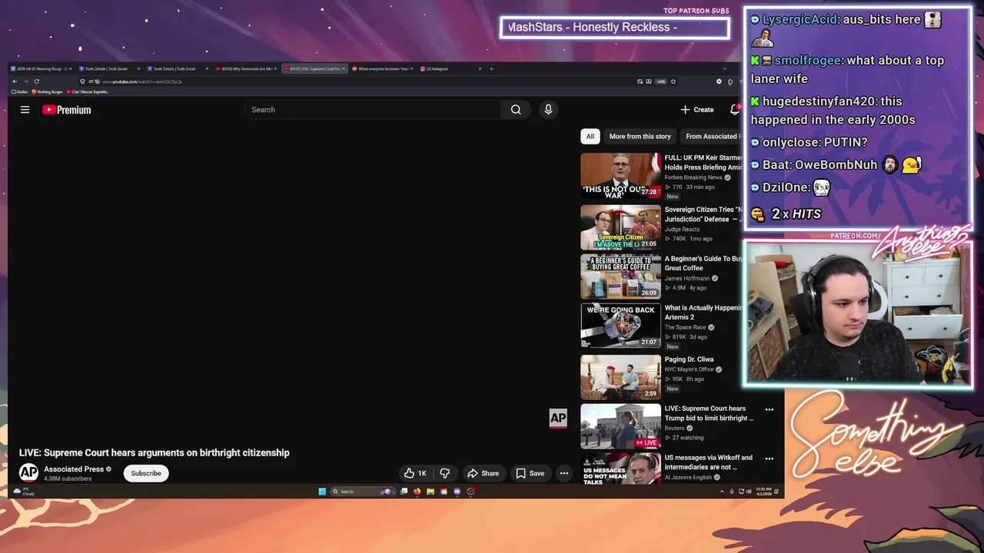Click Associated Press channel name link
The width and height of the screenshot is (984, 553).
click(74, 469)
